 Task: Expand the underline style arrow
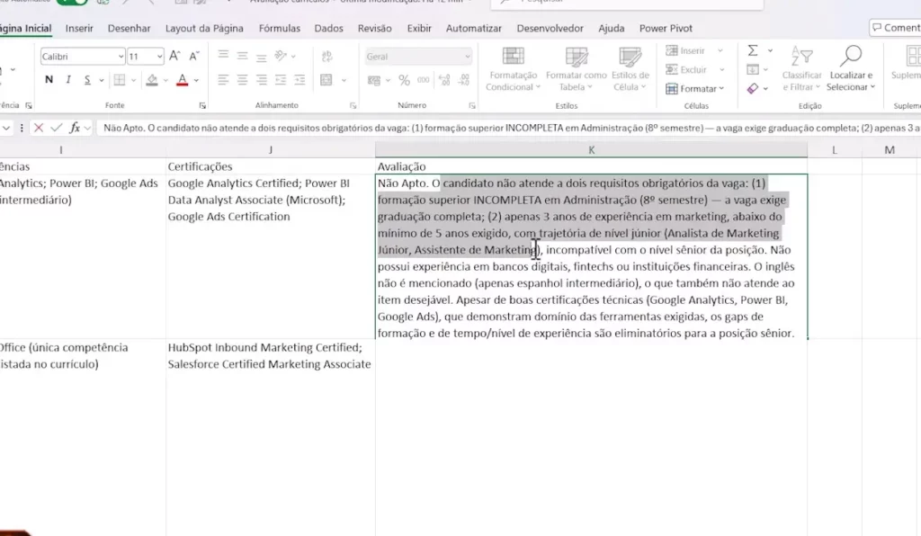point(101,80)
